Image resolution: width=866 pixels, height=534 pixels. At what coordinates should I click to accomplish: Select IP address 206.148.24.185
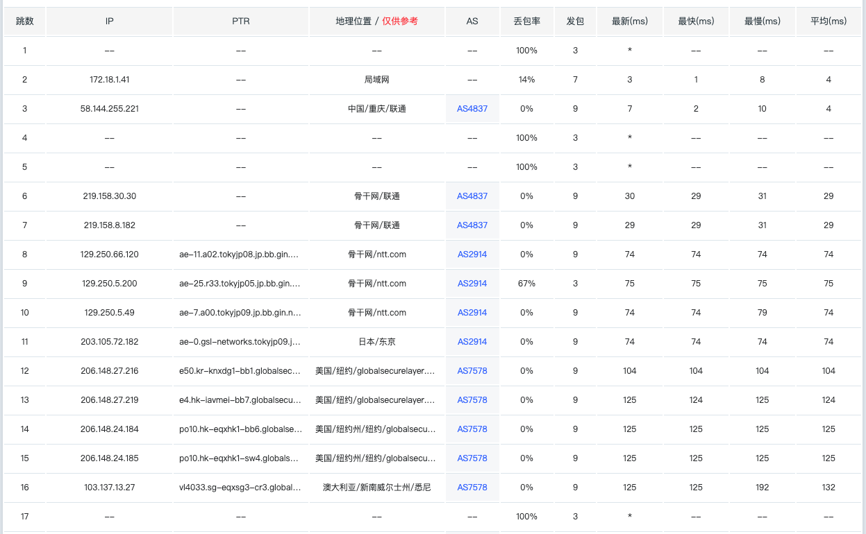pos(110,458)
